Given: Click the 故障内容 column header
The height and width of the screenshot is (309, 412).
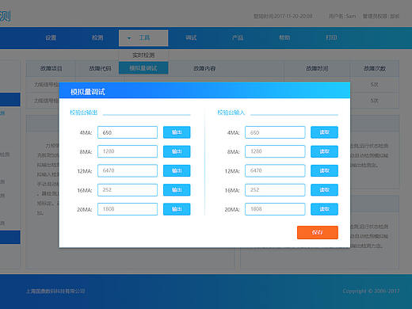Looking at the screenshot, I should pos(204,69).
